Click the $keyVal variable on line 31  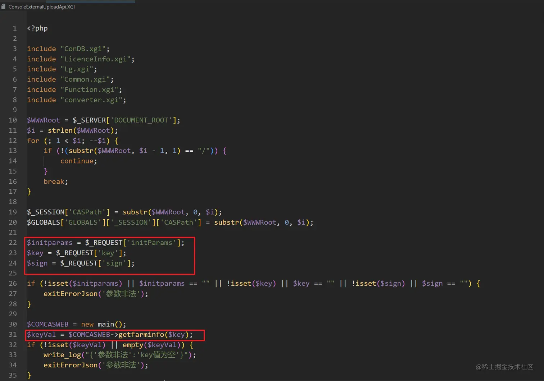pyautogui.click(x=41, y=335)
